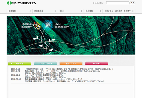Click the 2013.1.24 news date
This screenshot has width=142, height=98.
click(x=15, y=71)
